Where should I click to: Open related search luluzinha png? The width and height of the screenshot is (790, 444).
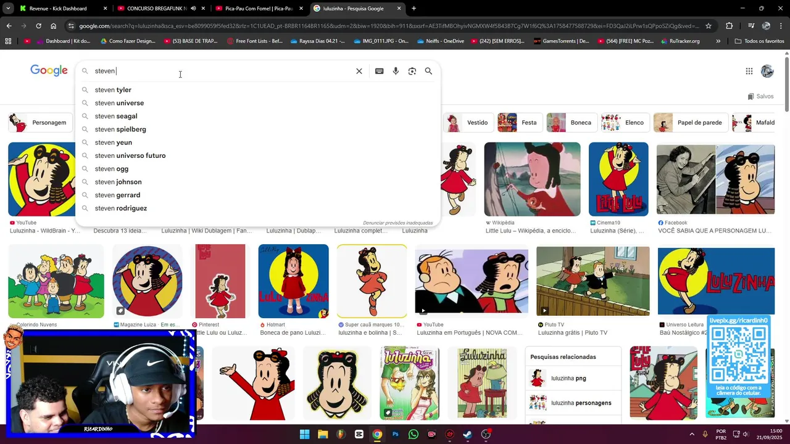[573, 378]
